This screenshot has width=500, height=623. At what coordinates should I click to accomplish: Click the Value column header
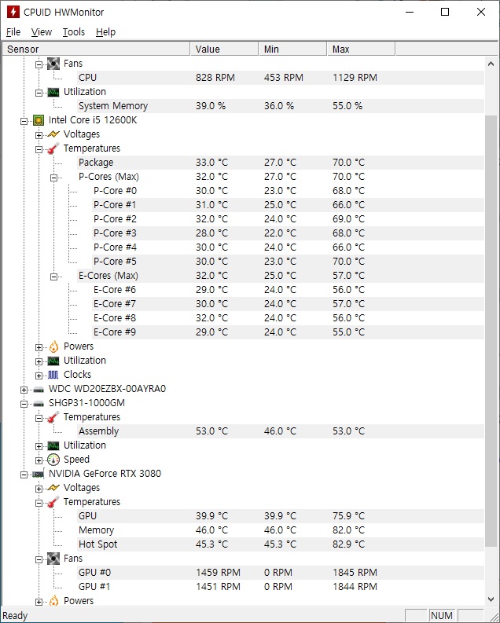224,49
